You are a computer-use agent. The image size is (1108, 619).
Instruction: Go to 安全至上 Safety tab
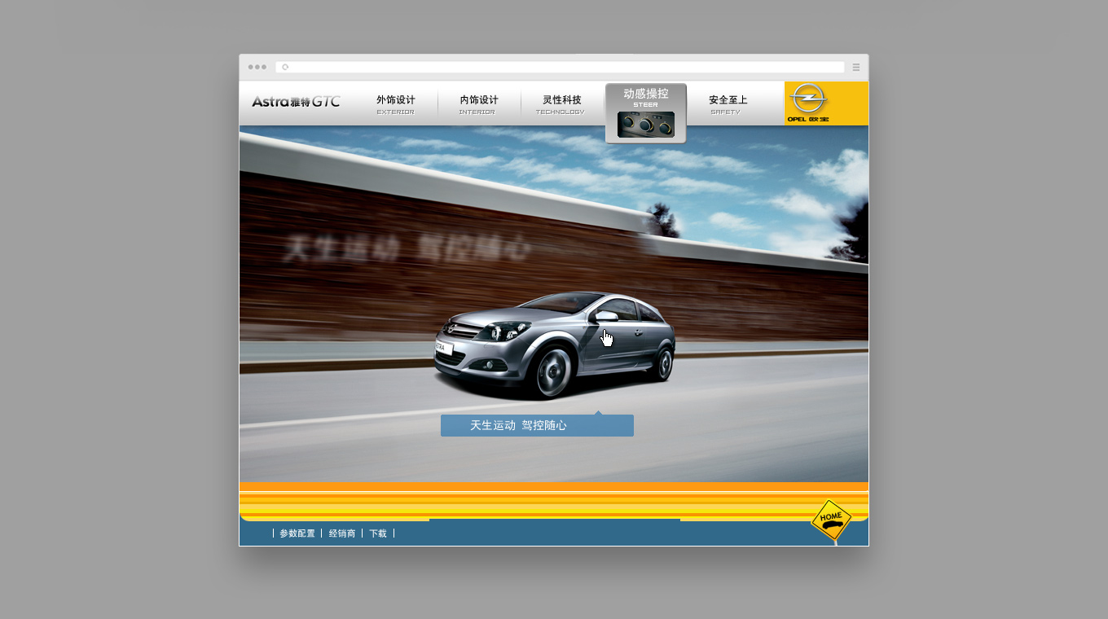point(728,103)
